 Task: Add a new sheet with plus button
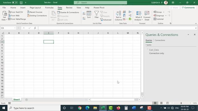click(26, 100)
